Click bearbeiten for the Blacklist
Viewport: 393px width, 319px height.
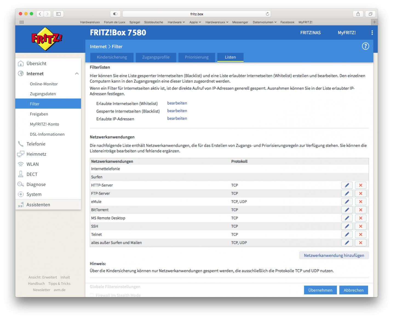[x=177, y=111]
